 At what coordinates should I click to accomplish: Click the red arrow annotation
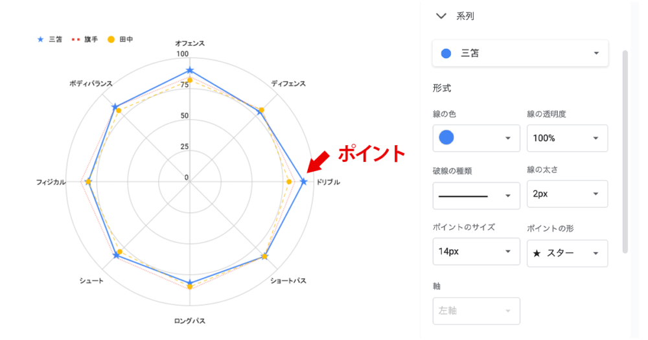pyautogui.click(x=318, y=162)
